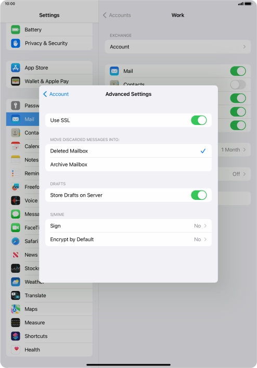Select the Health heart icon
This screenshot has width=257, height=368.
(x=16, y=349)
